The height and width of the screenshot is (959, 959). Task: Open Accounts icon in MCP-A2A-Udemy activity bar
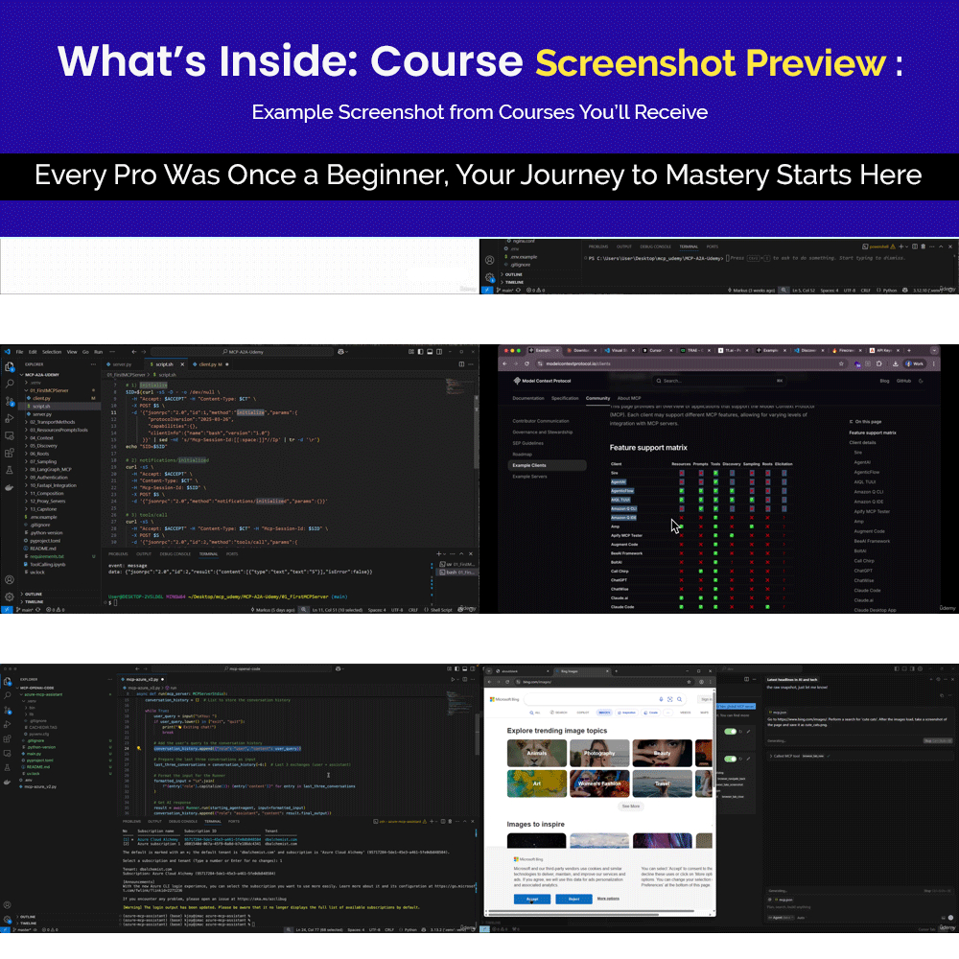pyautogui.click(x=10, y=579)
